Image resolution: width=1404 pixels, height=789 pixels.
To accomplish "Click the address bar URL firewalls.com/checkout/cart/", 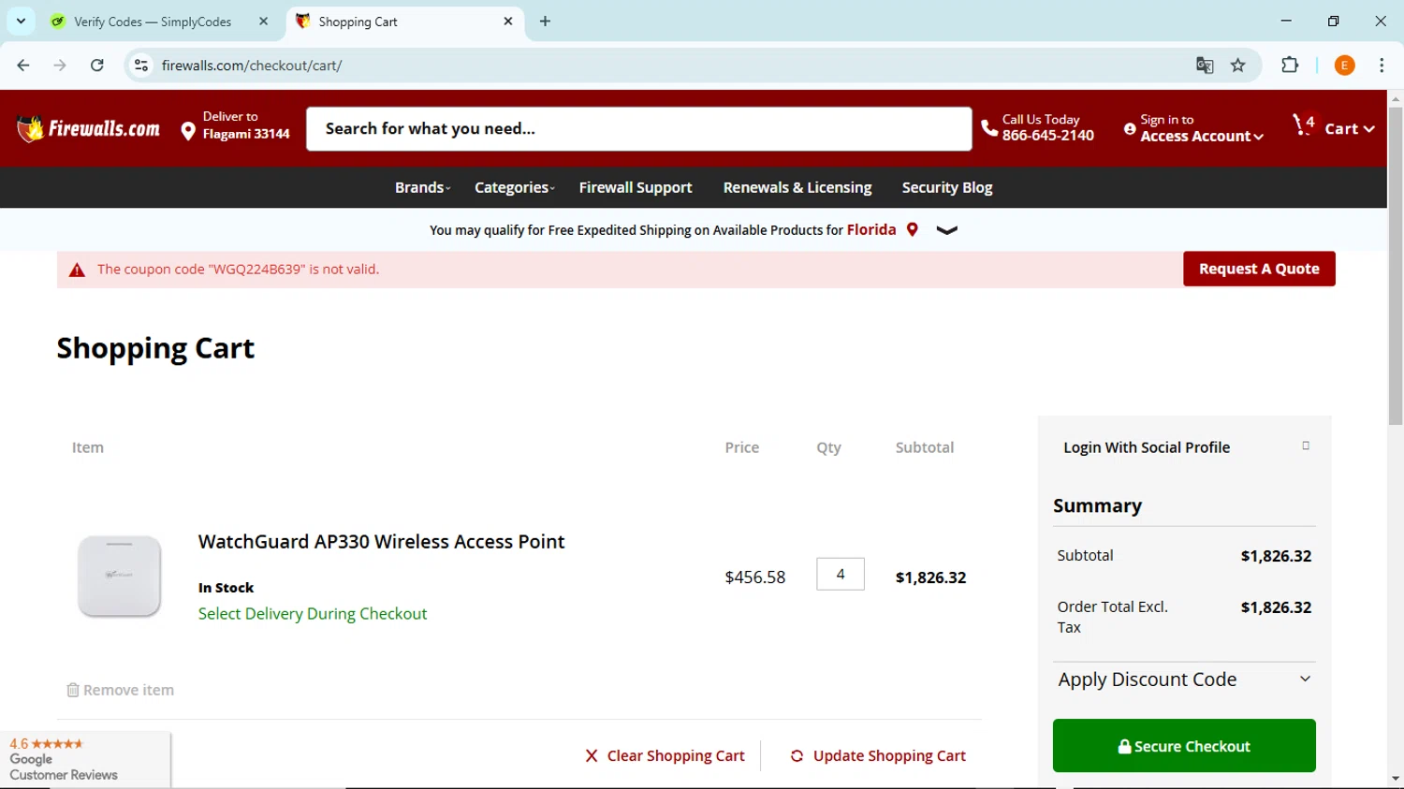I will [x=252, y=66].
